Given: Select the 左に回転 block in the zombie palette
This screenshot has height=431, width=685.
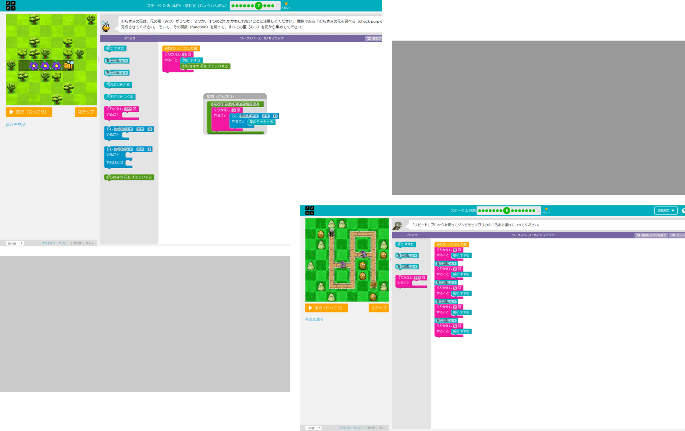Looking at the screenshot, I should [x=406, y=256].
